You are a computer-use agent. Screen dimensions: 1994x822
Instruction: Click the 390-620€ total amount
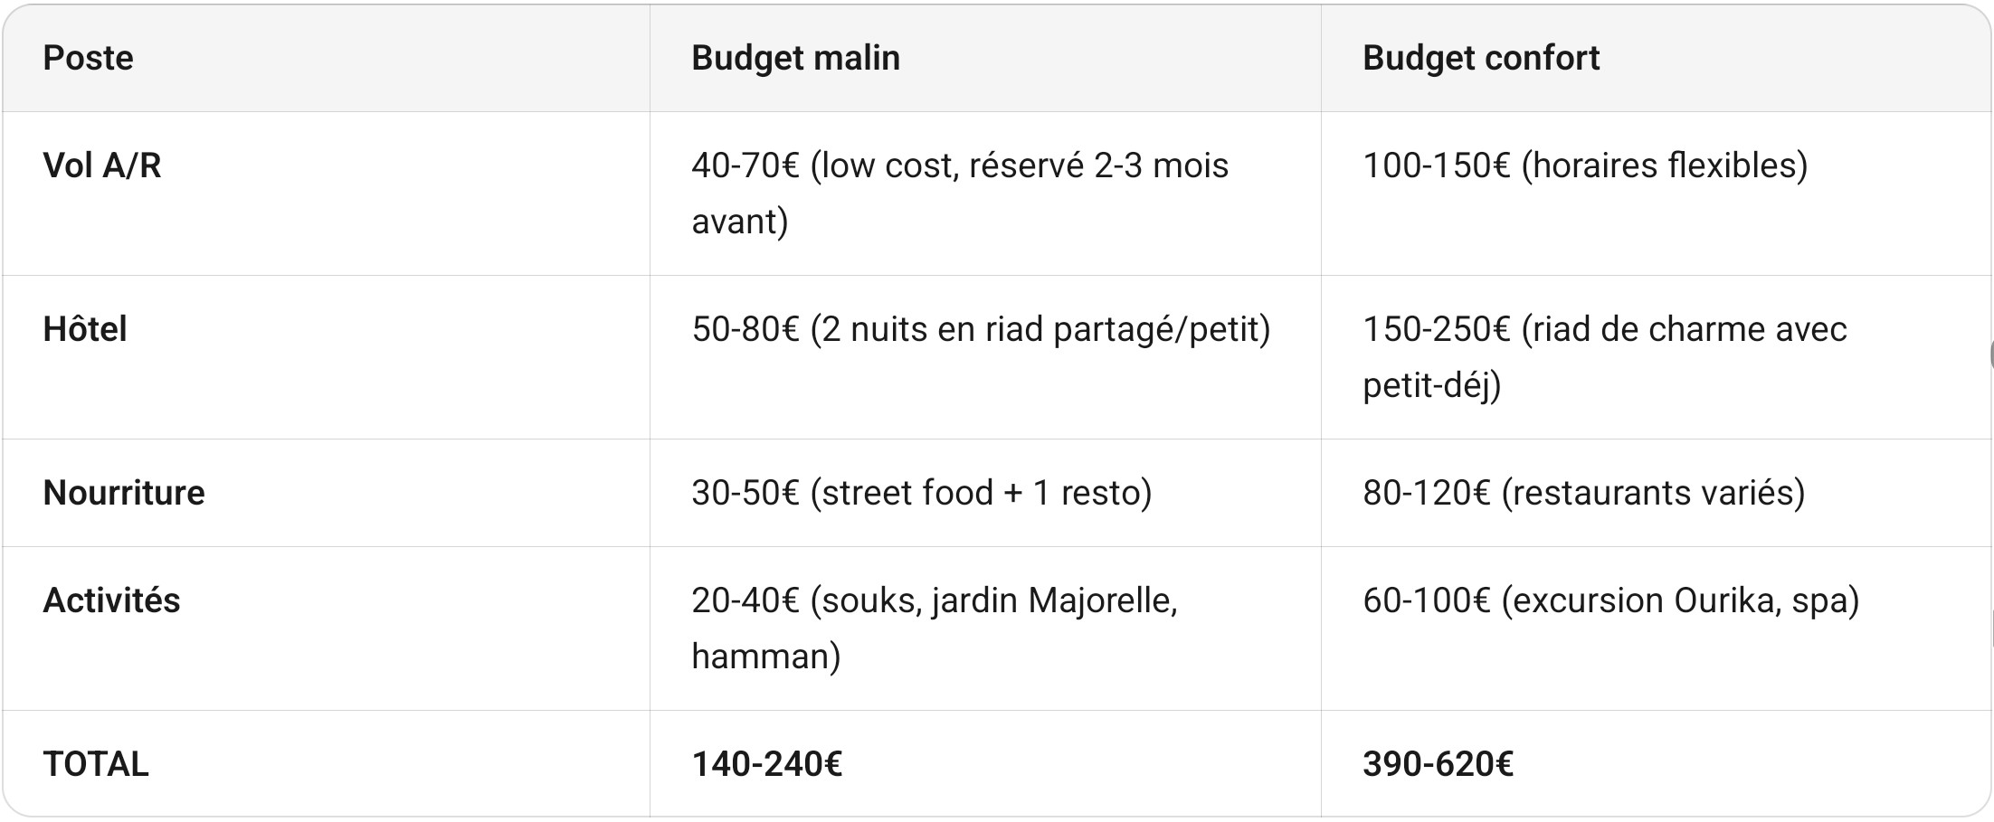(1438, 764)
